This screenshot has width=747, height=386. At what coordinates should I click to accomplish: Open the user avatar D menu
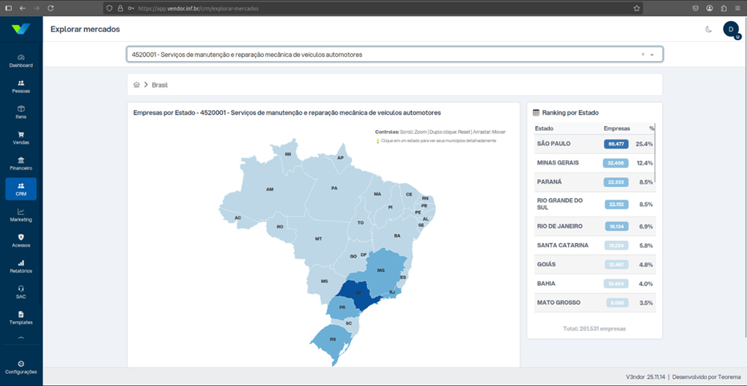click(731, 29)
